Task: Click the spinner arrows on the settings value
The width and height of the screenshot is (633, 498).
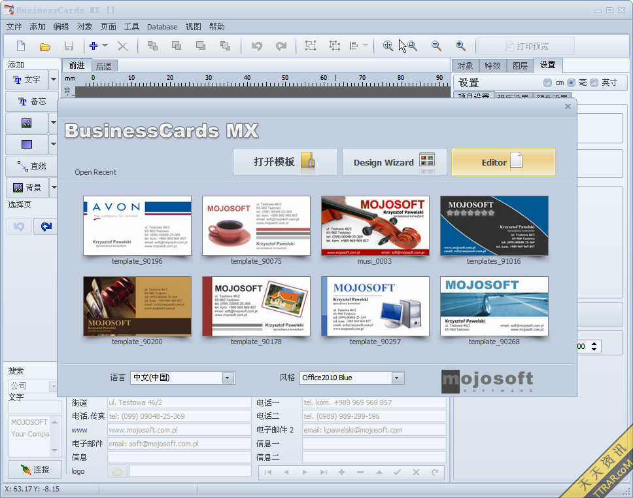Action: click(594, 347)
